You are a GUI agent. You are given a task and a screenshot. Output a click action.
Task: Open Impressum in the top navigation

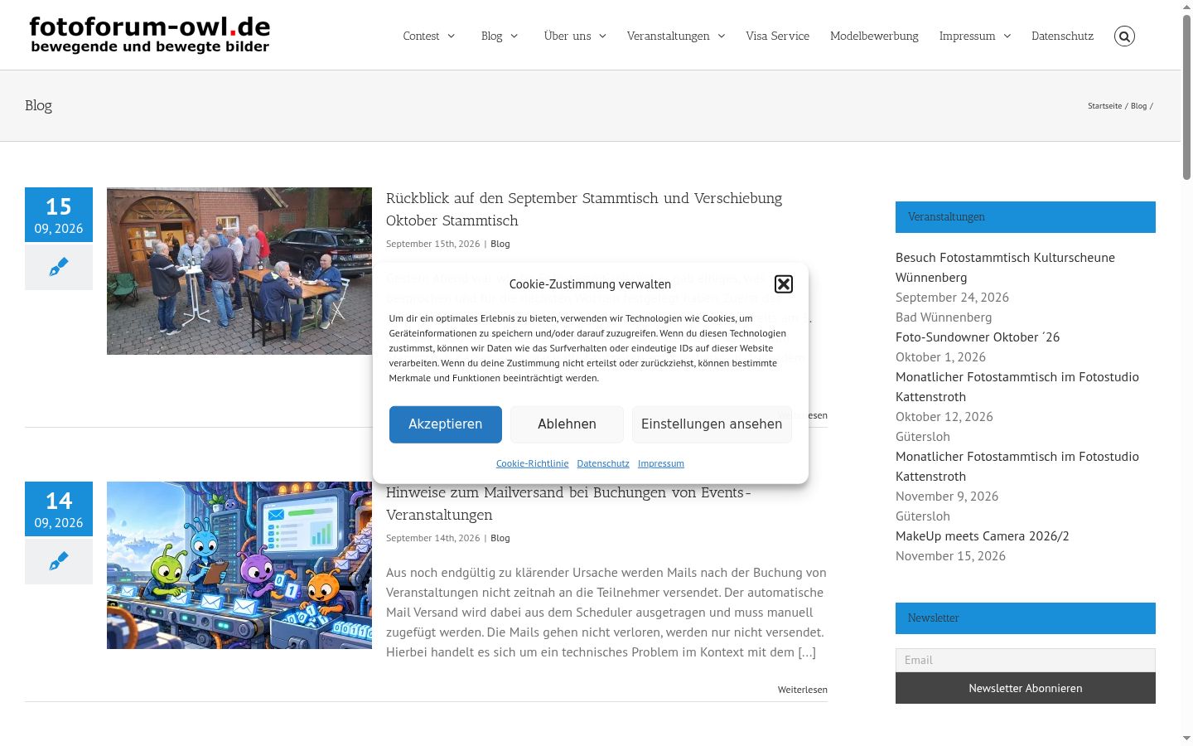pos(967,36)
